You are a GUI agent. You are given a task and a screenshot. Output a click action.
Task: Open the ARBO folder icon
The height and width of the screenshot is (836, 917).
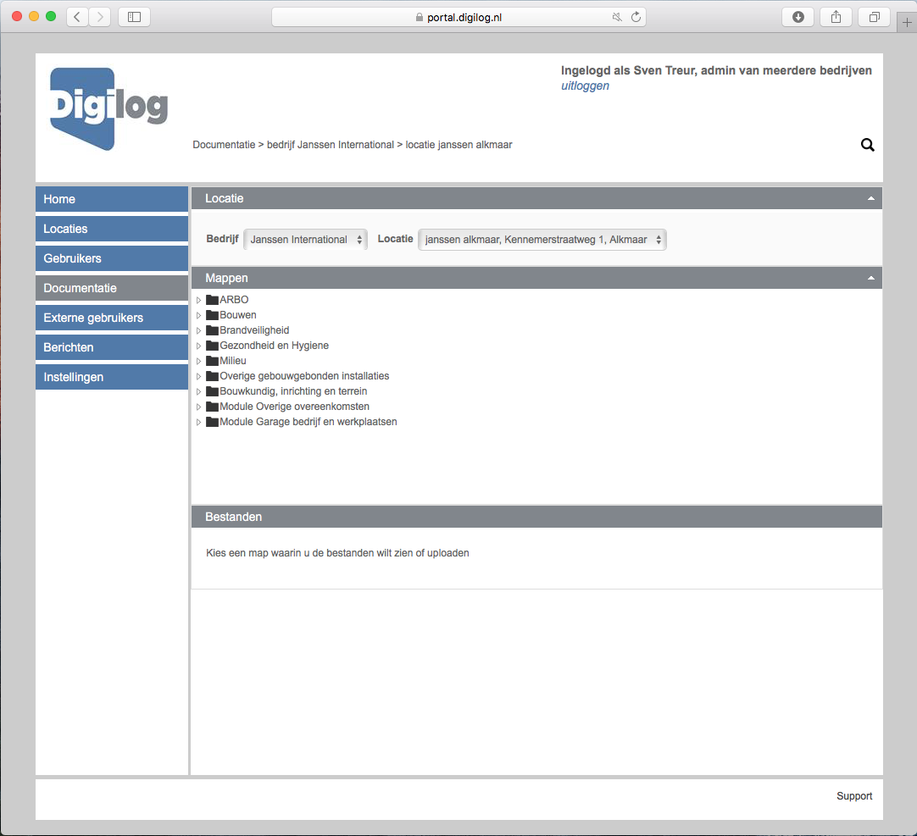212,299
